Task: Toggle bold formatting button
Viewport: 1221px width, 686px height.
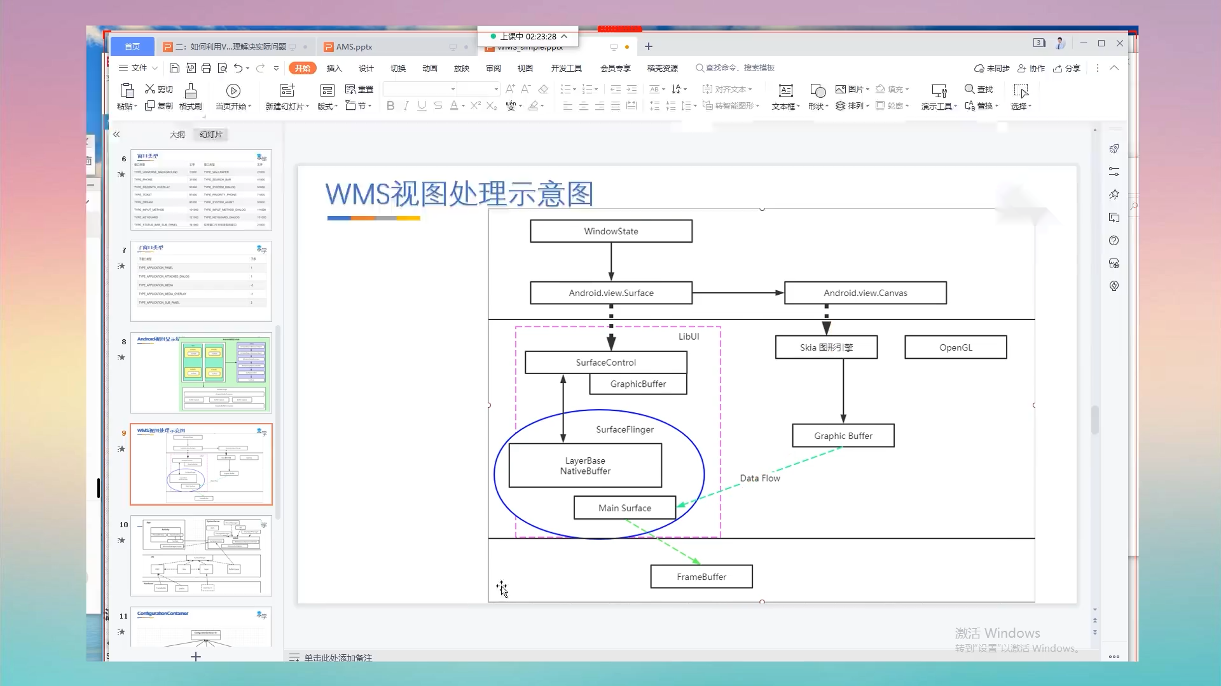Action: [x=390, y=106]
